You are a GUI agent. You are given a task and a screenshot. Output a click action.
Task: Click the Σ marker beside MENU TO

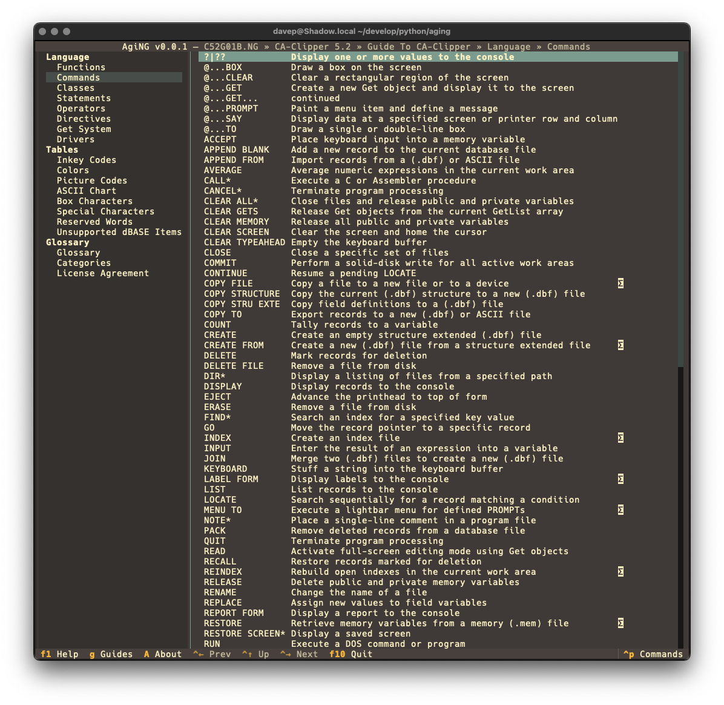click(x=620, y=509)
